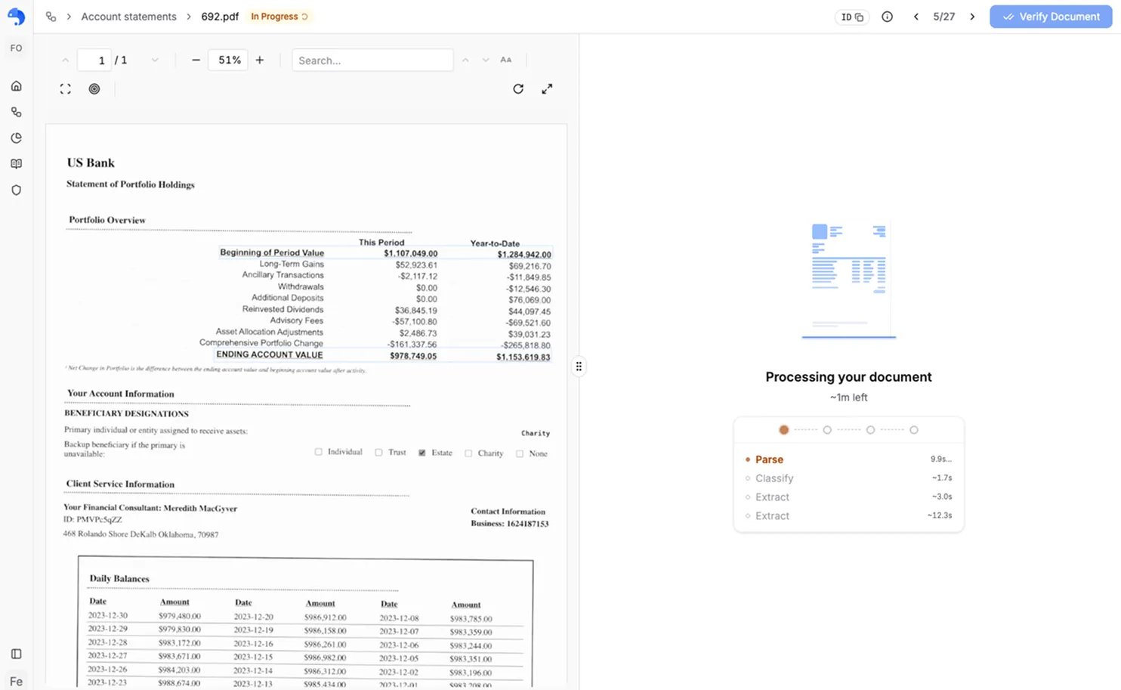
Task: Click the 51% zoom level field
Action: [230, 60]
